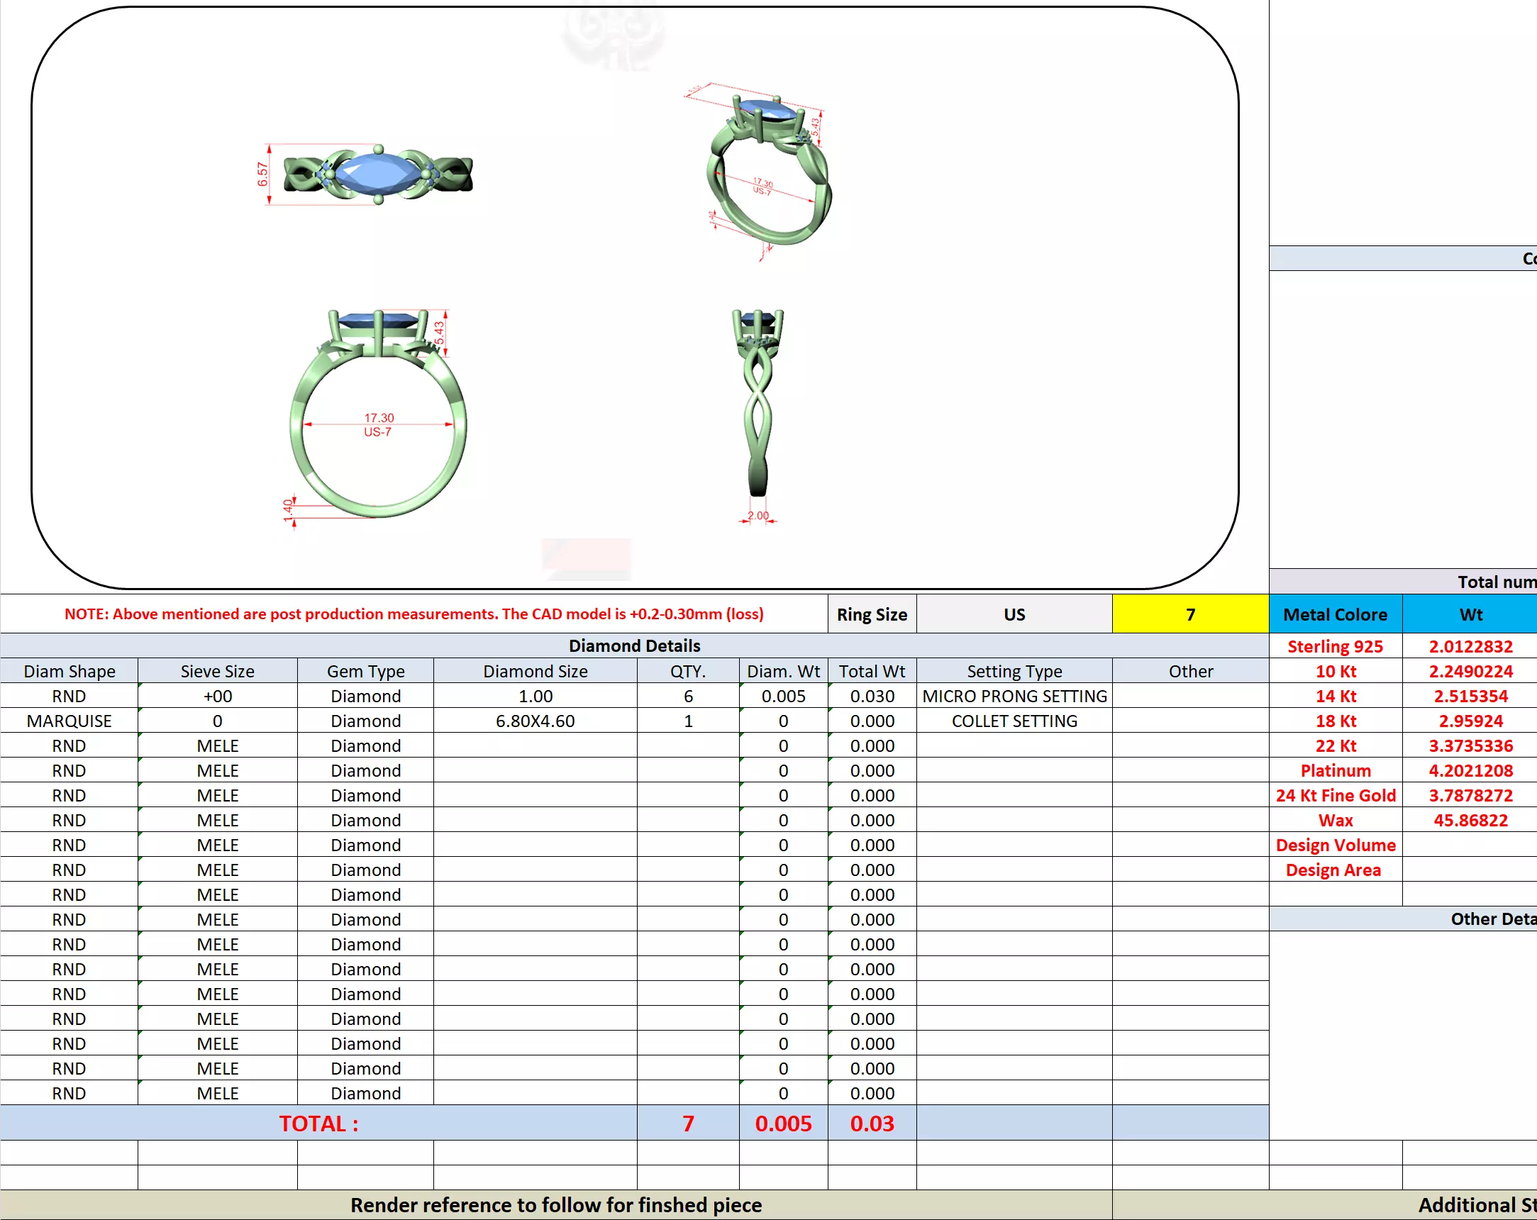Select the Design Volume label cell
The height and width of the screenshot is (1220, 1537).
(1335, 845)
